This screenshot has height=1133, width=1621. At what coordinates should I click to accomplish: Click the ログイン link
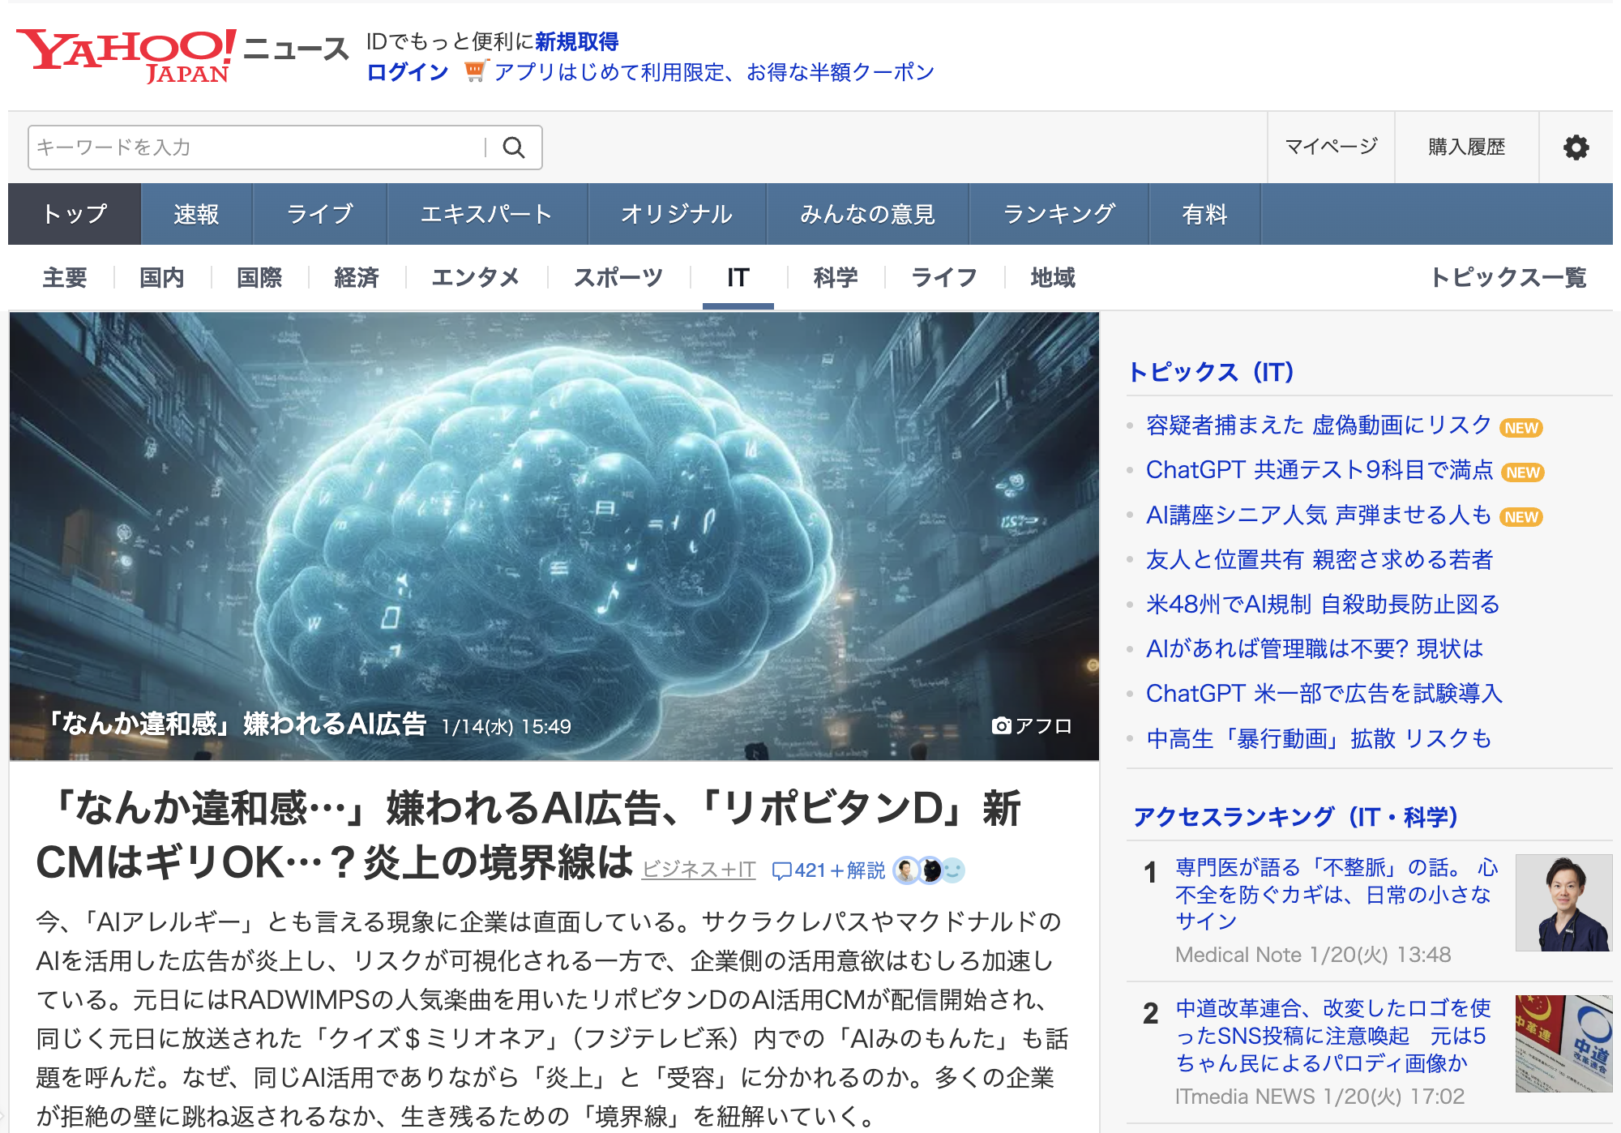[x=408, y=72]
